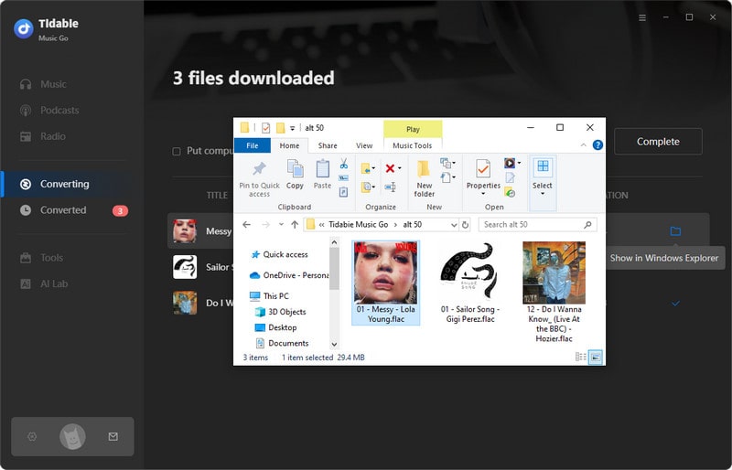The image size is (732, 470).
Task: Toggle the 'Put computer' checkbox in Tidabie
Action: pos(177,151)
